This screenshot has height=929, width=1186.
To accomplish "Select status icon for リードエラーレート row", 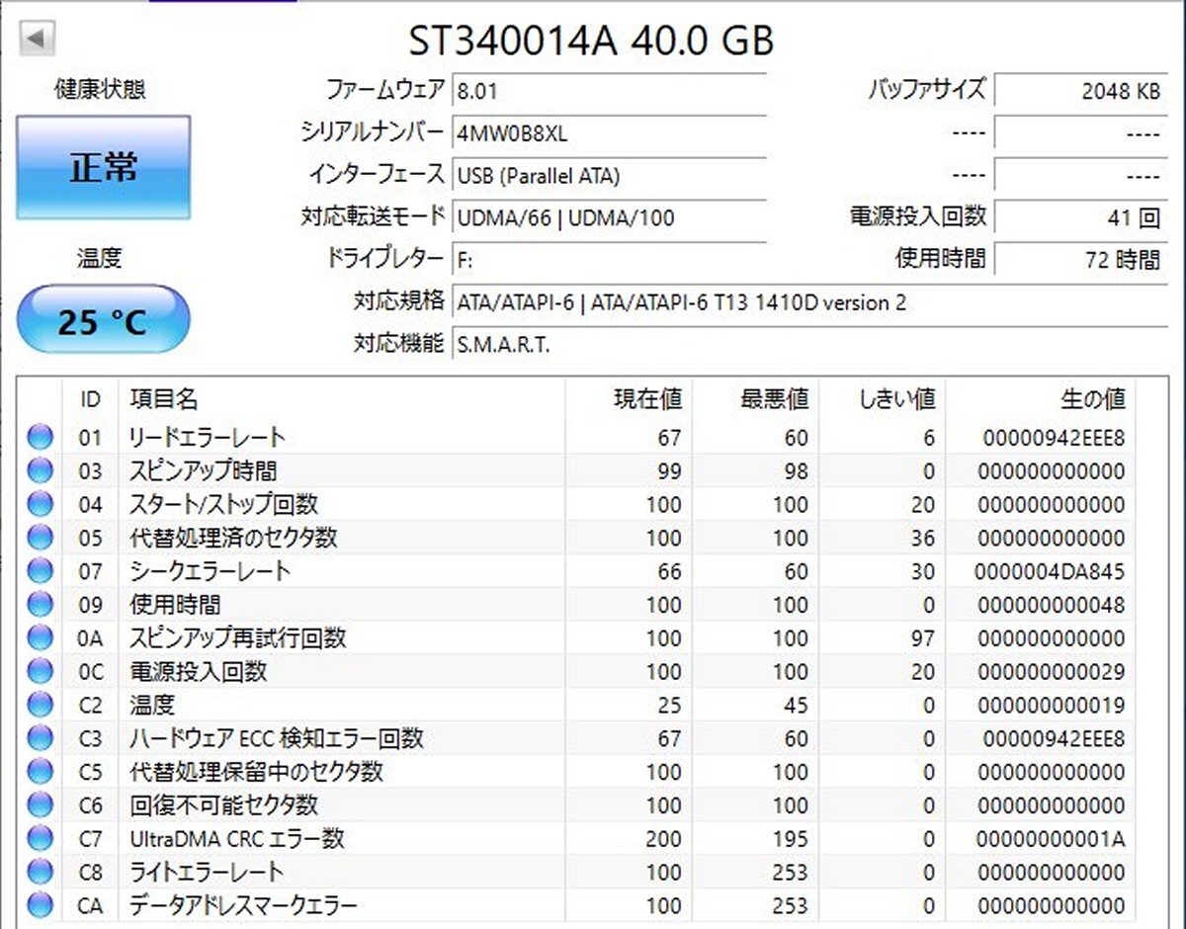I will click(x=40, y=437).
